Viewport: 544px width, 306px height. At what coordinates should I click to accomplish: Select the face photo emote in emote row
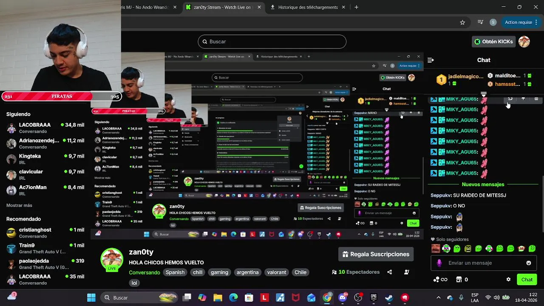[436, 249]
